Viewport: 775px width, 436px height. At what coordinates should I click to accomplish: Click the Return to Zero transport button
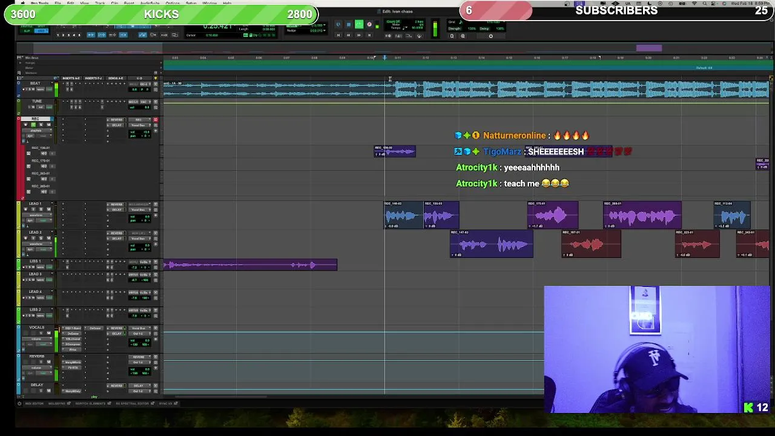(x=338, y=35)
